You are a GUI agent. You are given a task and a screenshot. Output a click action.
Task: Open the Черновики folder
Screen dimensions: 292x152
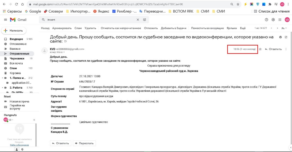[17, 58]
